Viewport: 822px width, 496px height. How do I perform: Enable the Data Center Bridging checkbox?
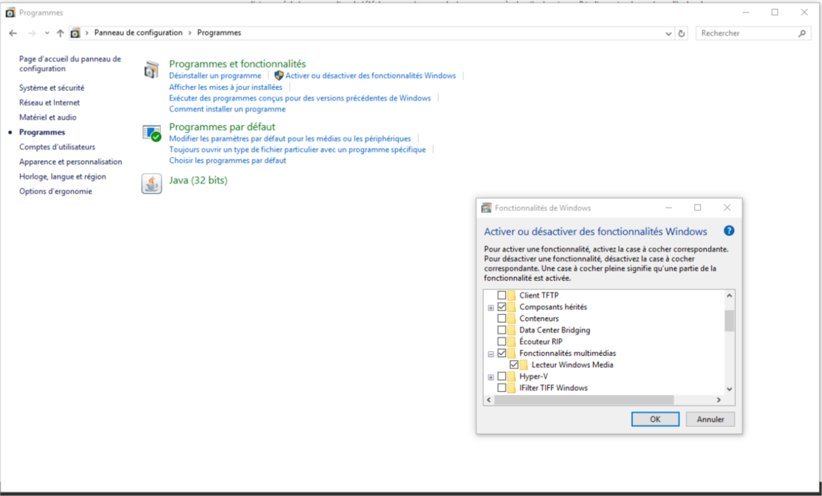502,330
